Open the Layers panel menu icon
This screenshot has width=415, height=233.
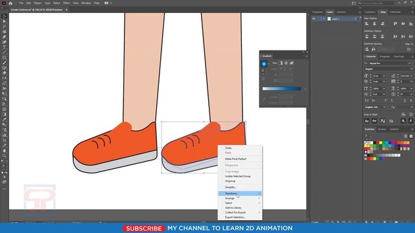coord(360,12)
